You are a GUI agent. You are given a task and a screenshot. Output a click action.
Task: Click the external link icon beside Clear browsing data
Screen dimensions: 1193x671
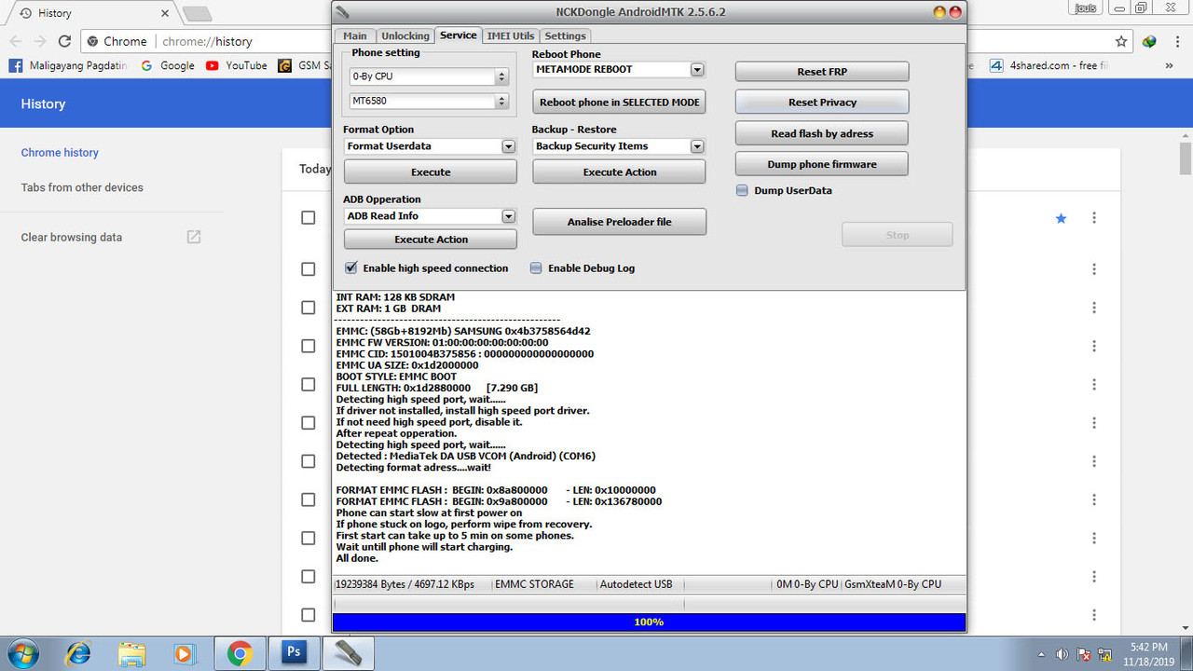(x=194, y=237)
